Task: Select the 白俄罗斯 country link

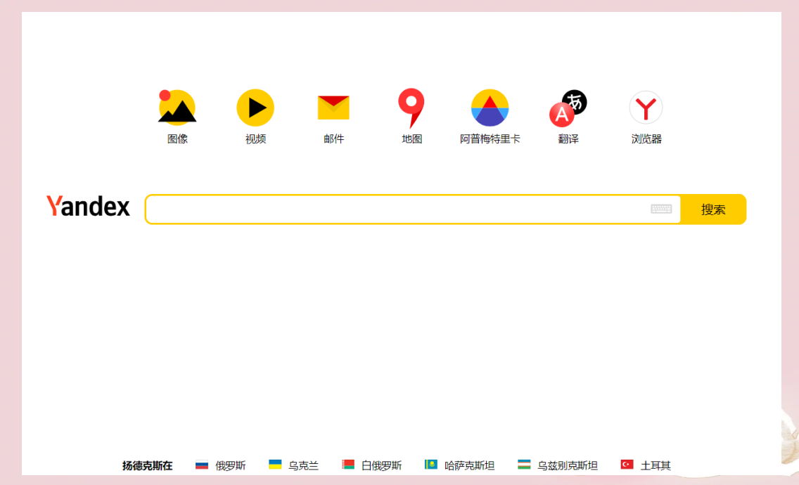Action: [x=381, y=465]
